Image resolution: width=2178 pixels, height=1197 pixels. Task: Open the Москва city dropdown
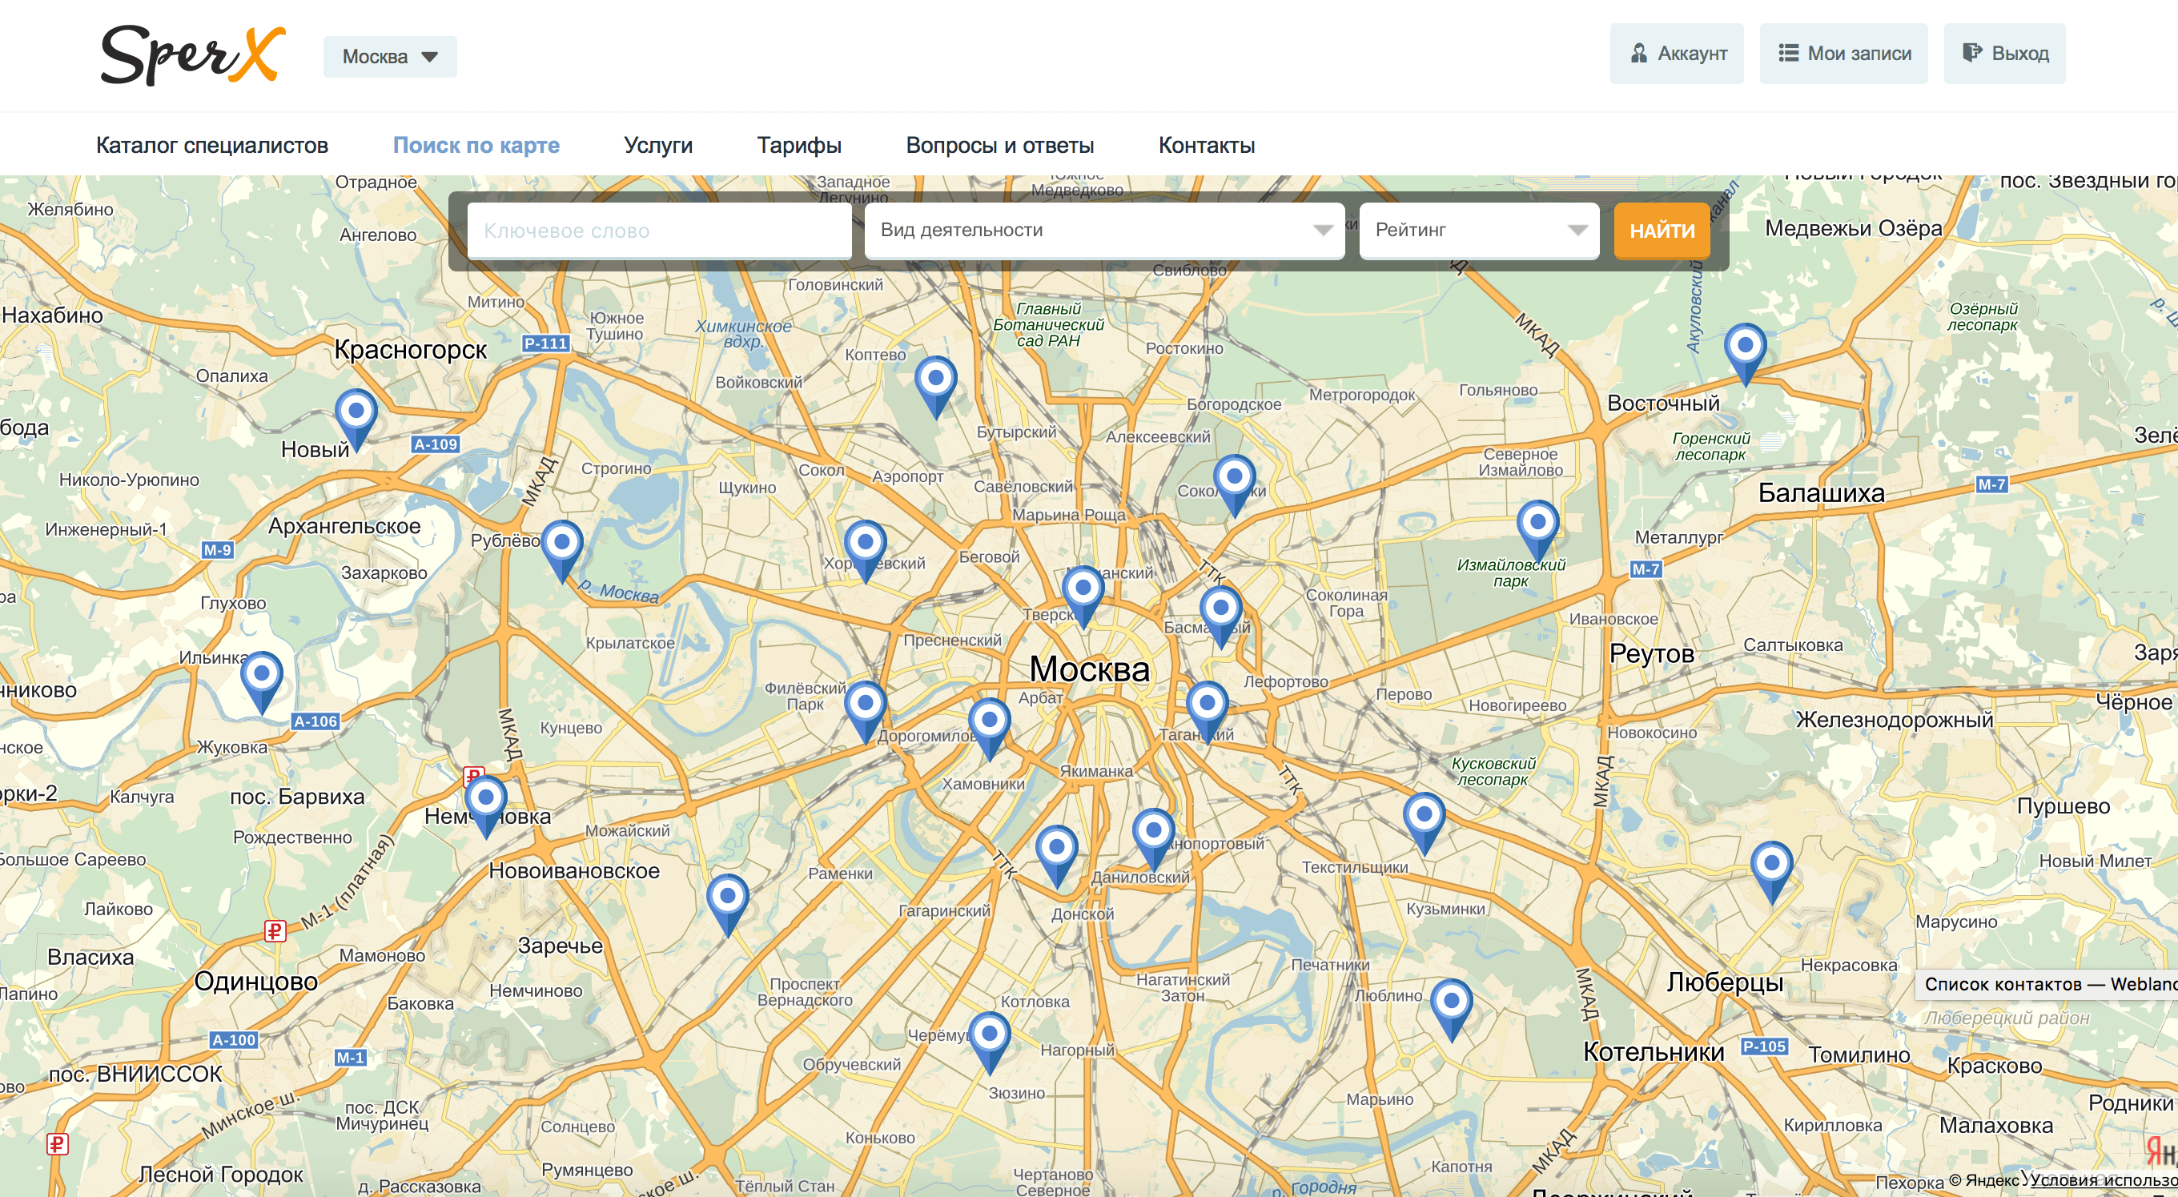(x=390, y=57)
